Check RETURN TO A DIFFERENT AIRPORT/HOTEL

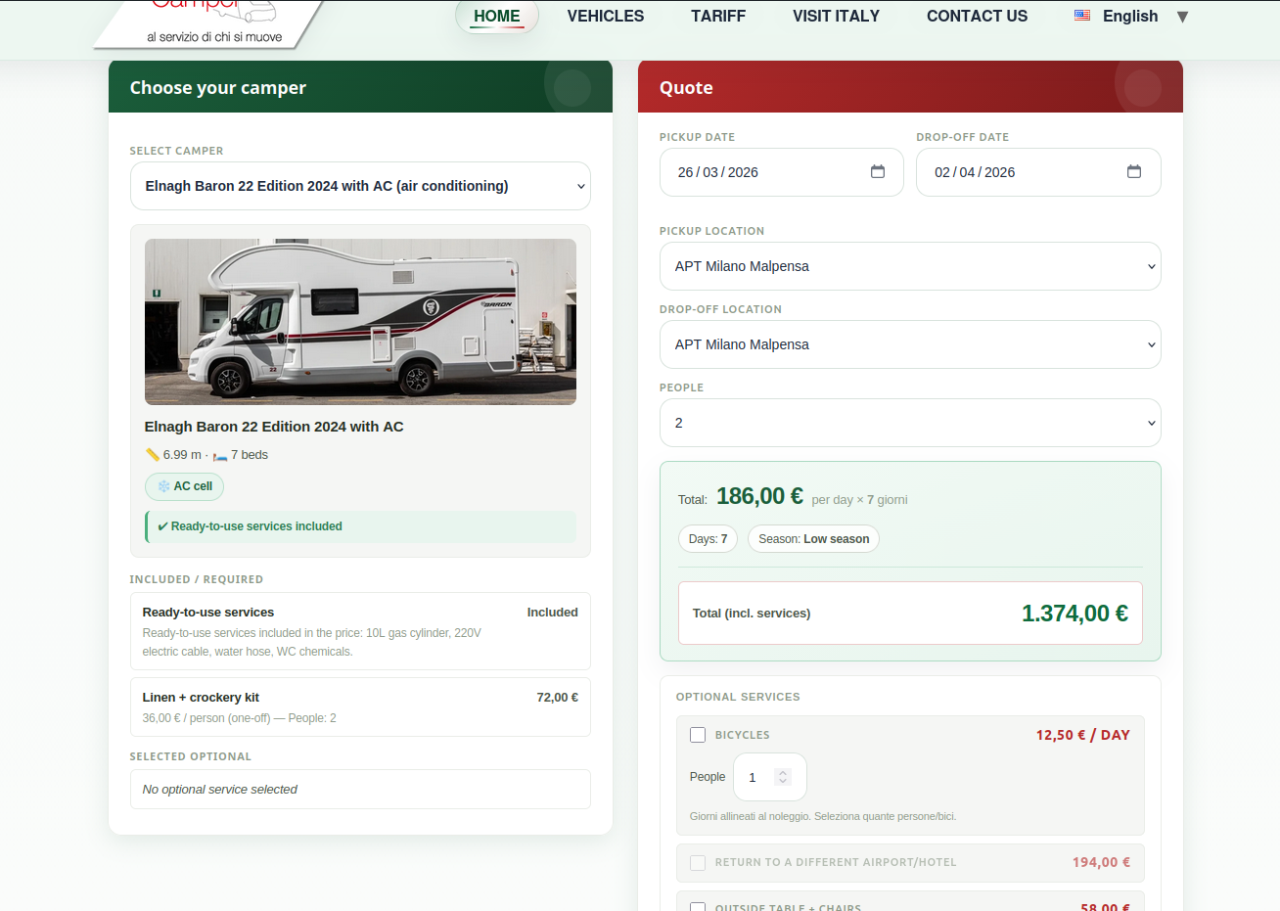pyautogui.click(x=698, y=862)
